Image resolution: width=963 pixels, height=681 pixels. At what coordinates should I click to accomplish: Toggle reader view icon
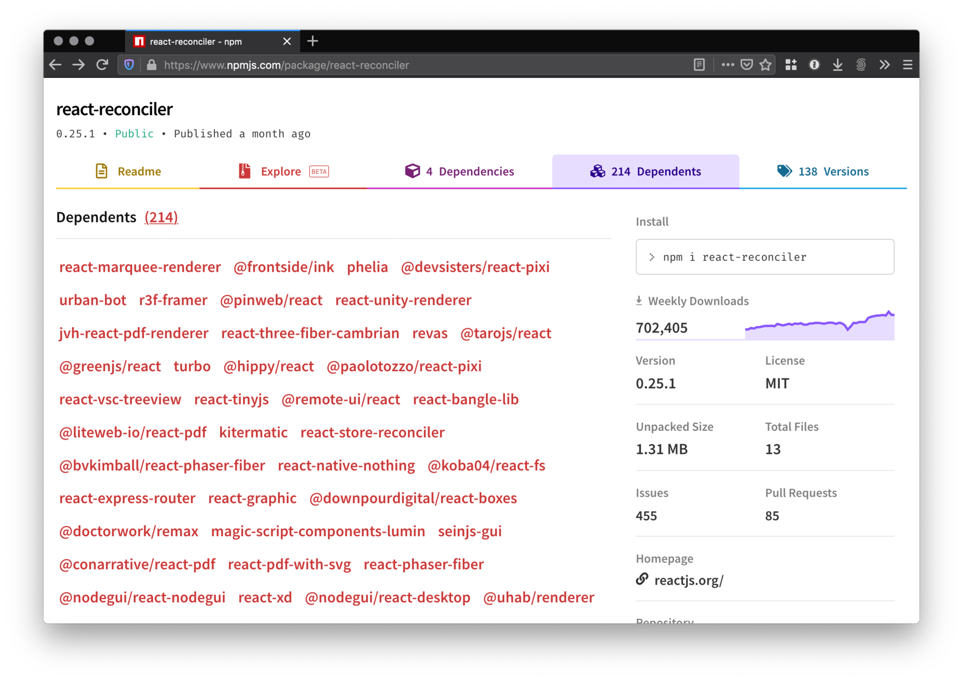pyautogui.click(x=699, y=65)
